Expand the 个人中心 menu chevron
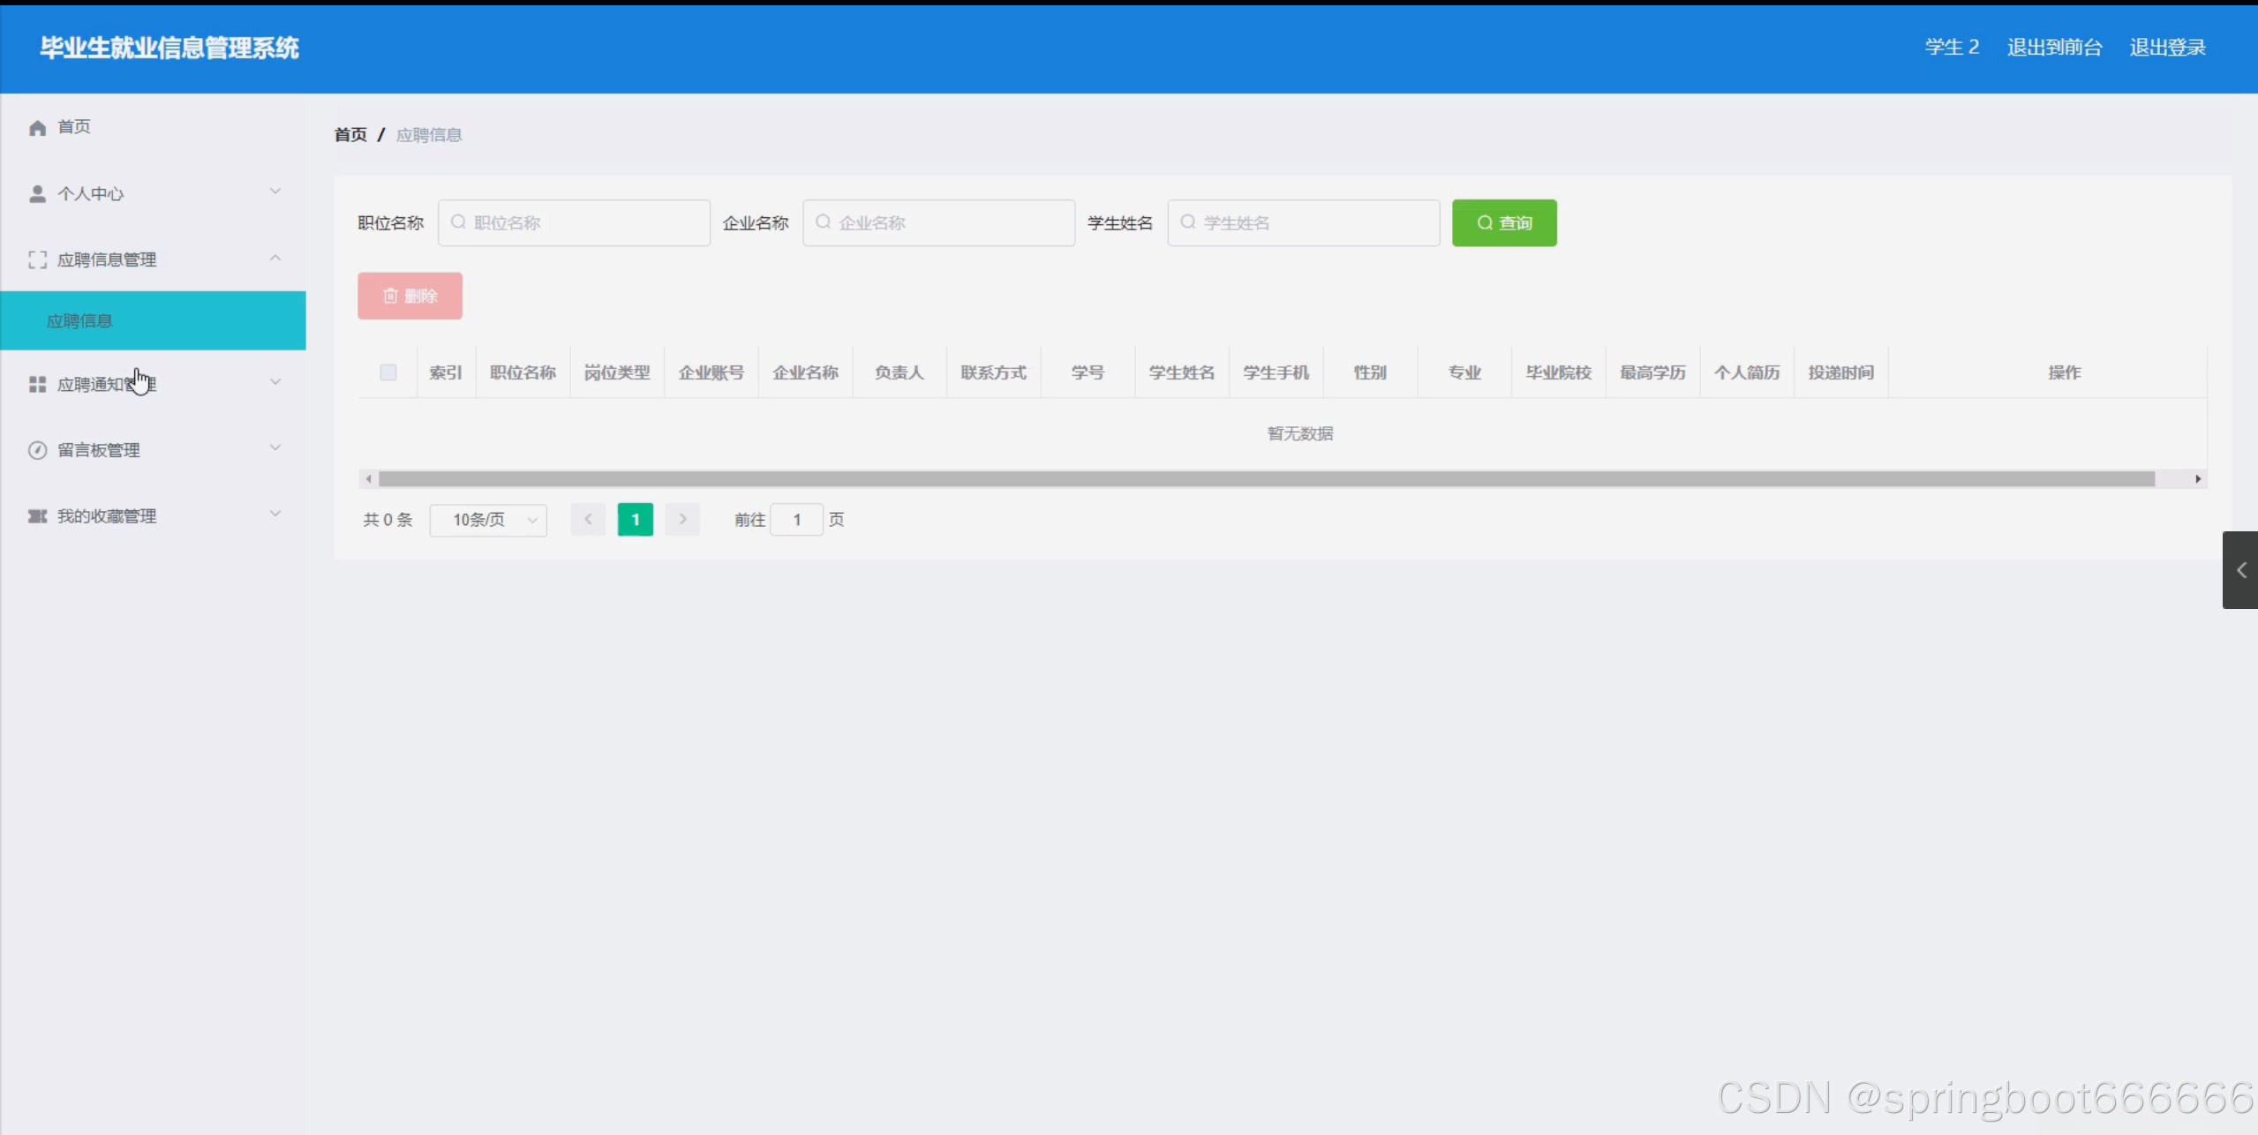Viewport: 2258px width, 1135px height. point(275,192)
